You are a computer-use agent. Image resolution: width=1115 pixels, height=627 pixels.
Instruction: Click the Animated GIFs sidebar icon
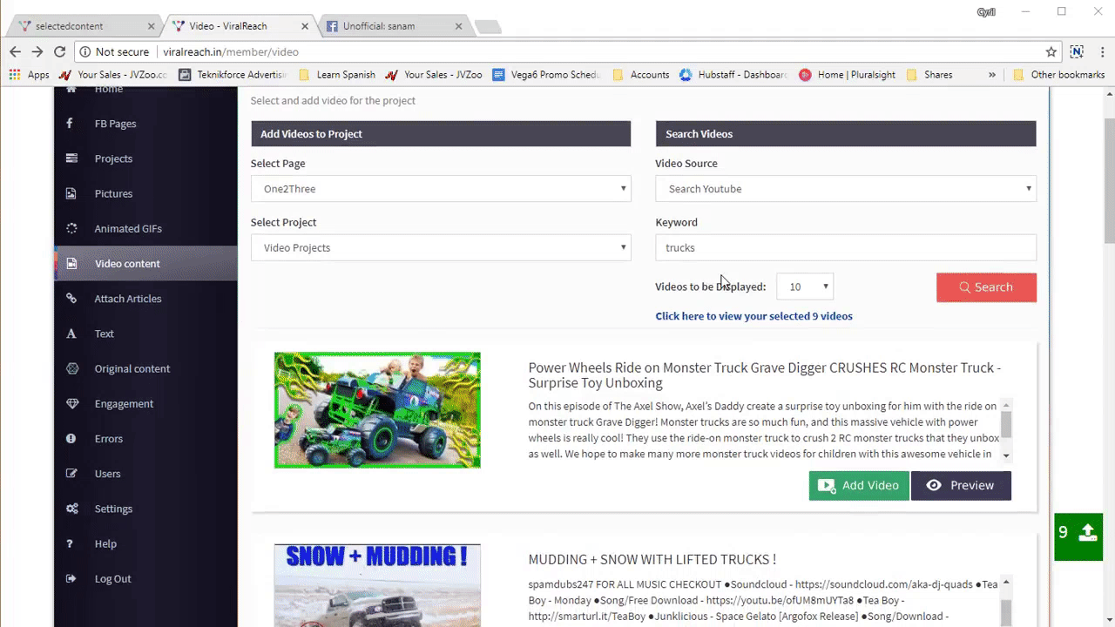(71, 228)
